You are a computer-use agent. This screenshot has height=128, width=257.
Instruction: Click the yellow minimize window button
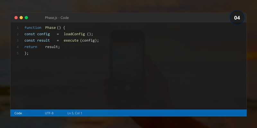(21, 18)
